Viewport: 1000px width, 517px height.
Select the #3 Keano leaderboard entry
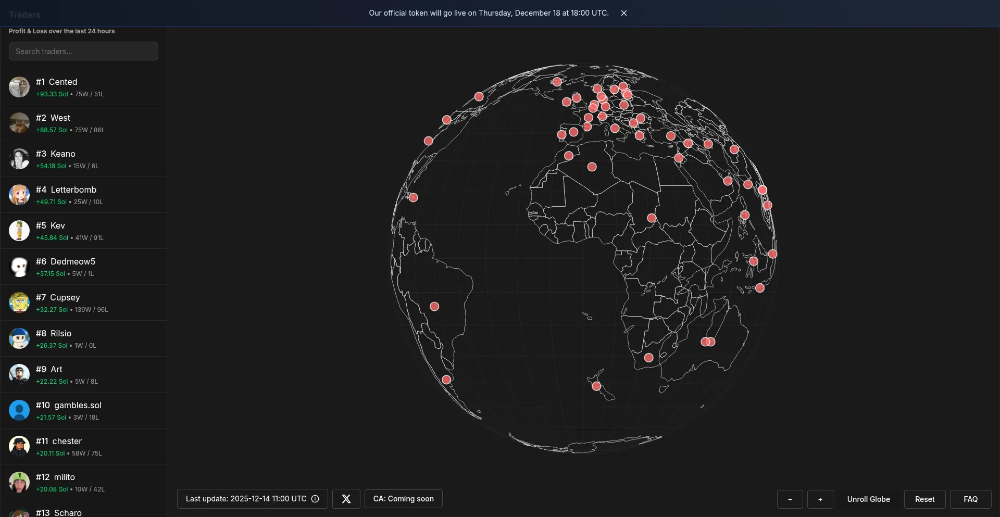pyautogui.click(x=83, y=159)
